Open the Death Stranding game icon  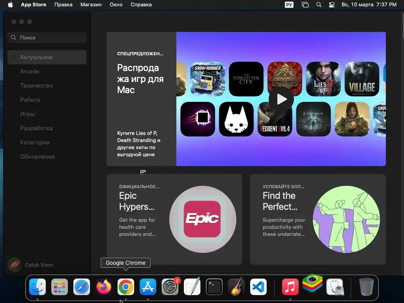pyautogui.click(x=352, y=119)
